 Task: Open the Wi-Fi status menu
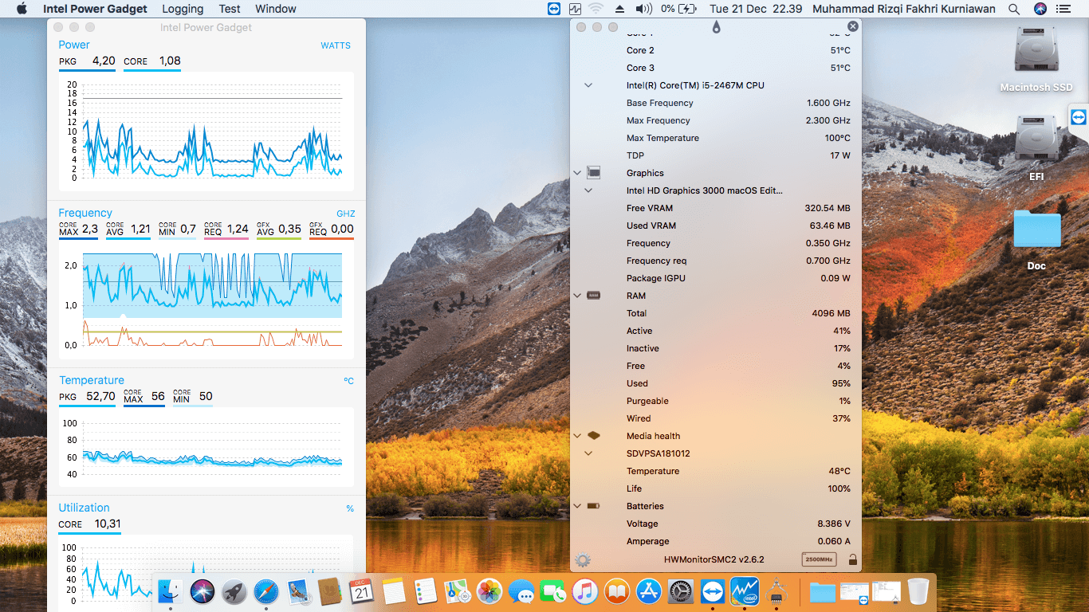click(x=596, y=9)
